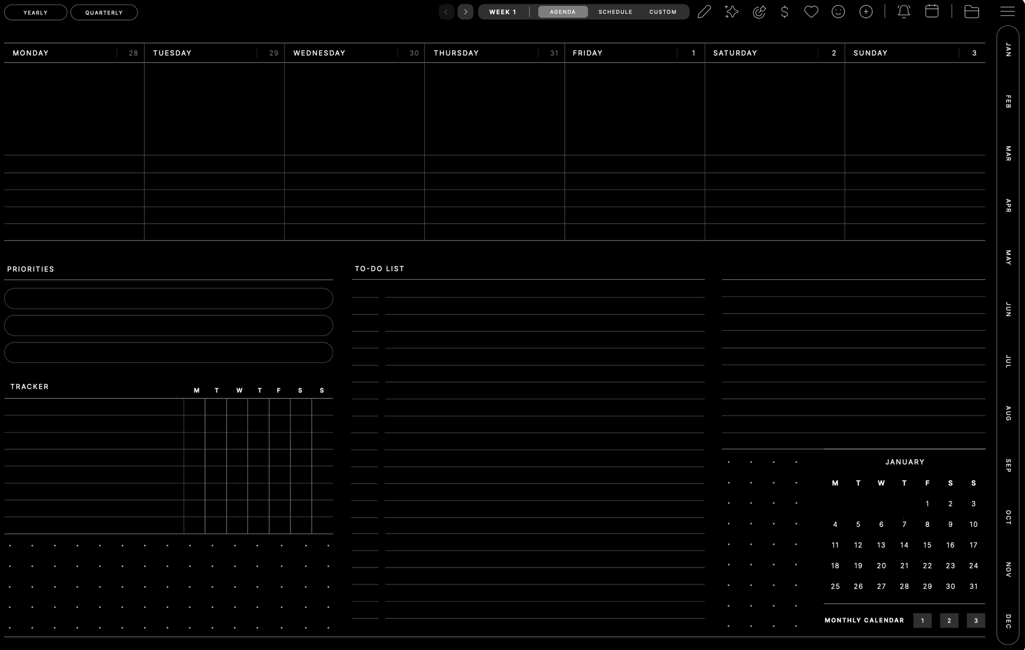Switch to the Schedule tab
This screenshot has width=1025, height=650.
pos(616,12)
